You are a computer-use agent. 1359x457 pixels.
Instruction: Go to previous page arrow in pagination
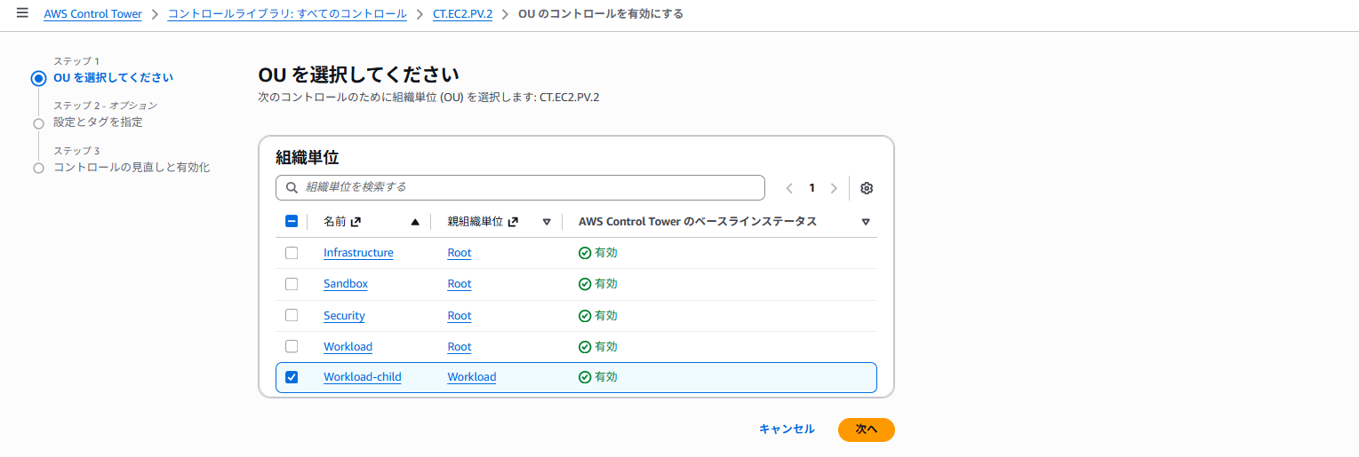[789, 188]
